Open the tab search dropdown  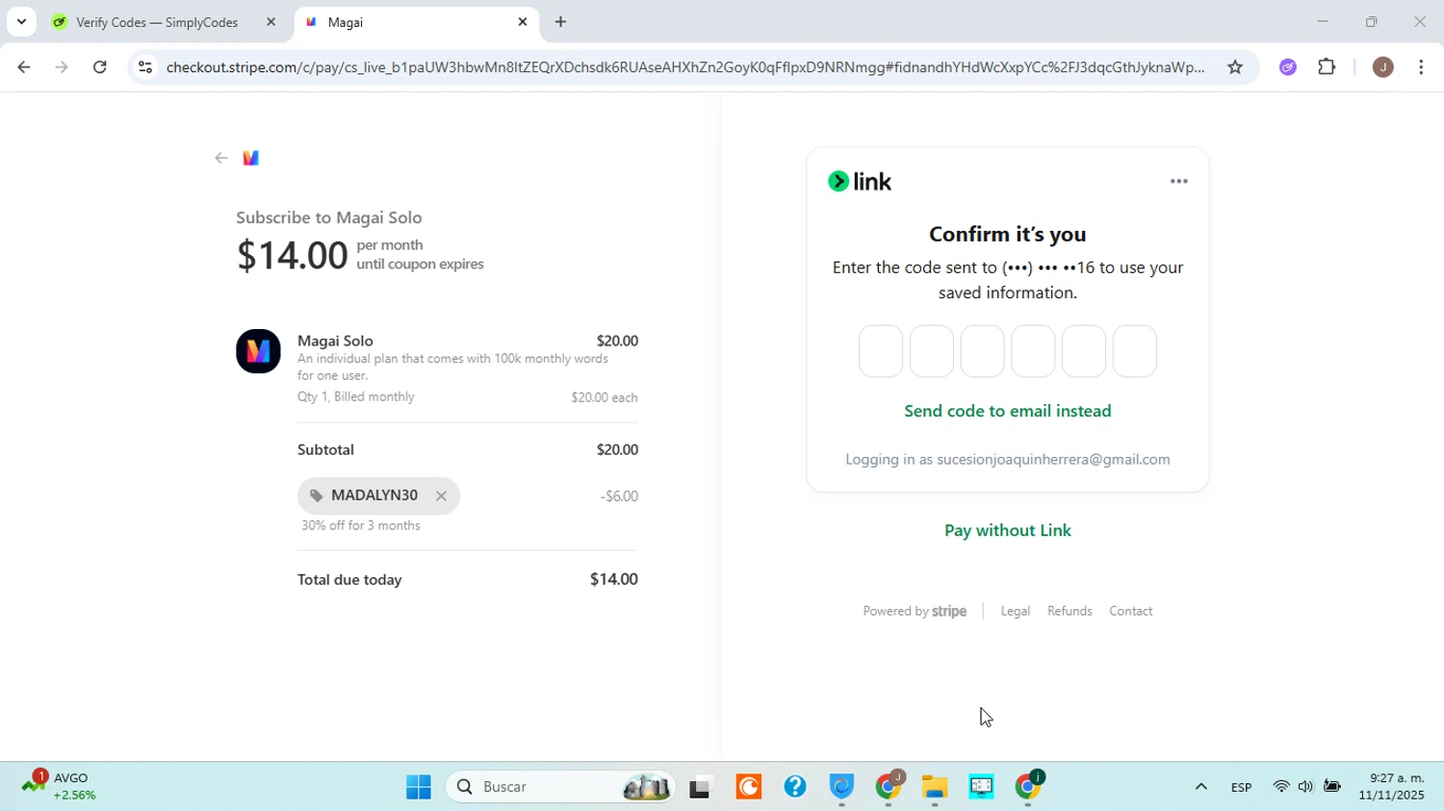[x=21, y=22]
